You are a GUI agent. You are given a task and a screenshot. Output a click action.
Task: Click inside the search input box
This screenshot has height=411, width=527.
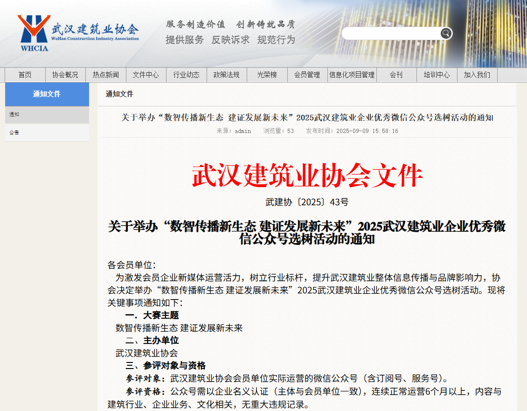pos(392,33)
